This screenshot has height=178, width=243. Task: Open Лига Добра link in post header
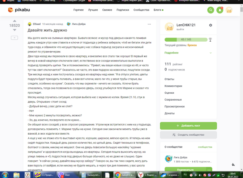tap(78, 24)
